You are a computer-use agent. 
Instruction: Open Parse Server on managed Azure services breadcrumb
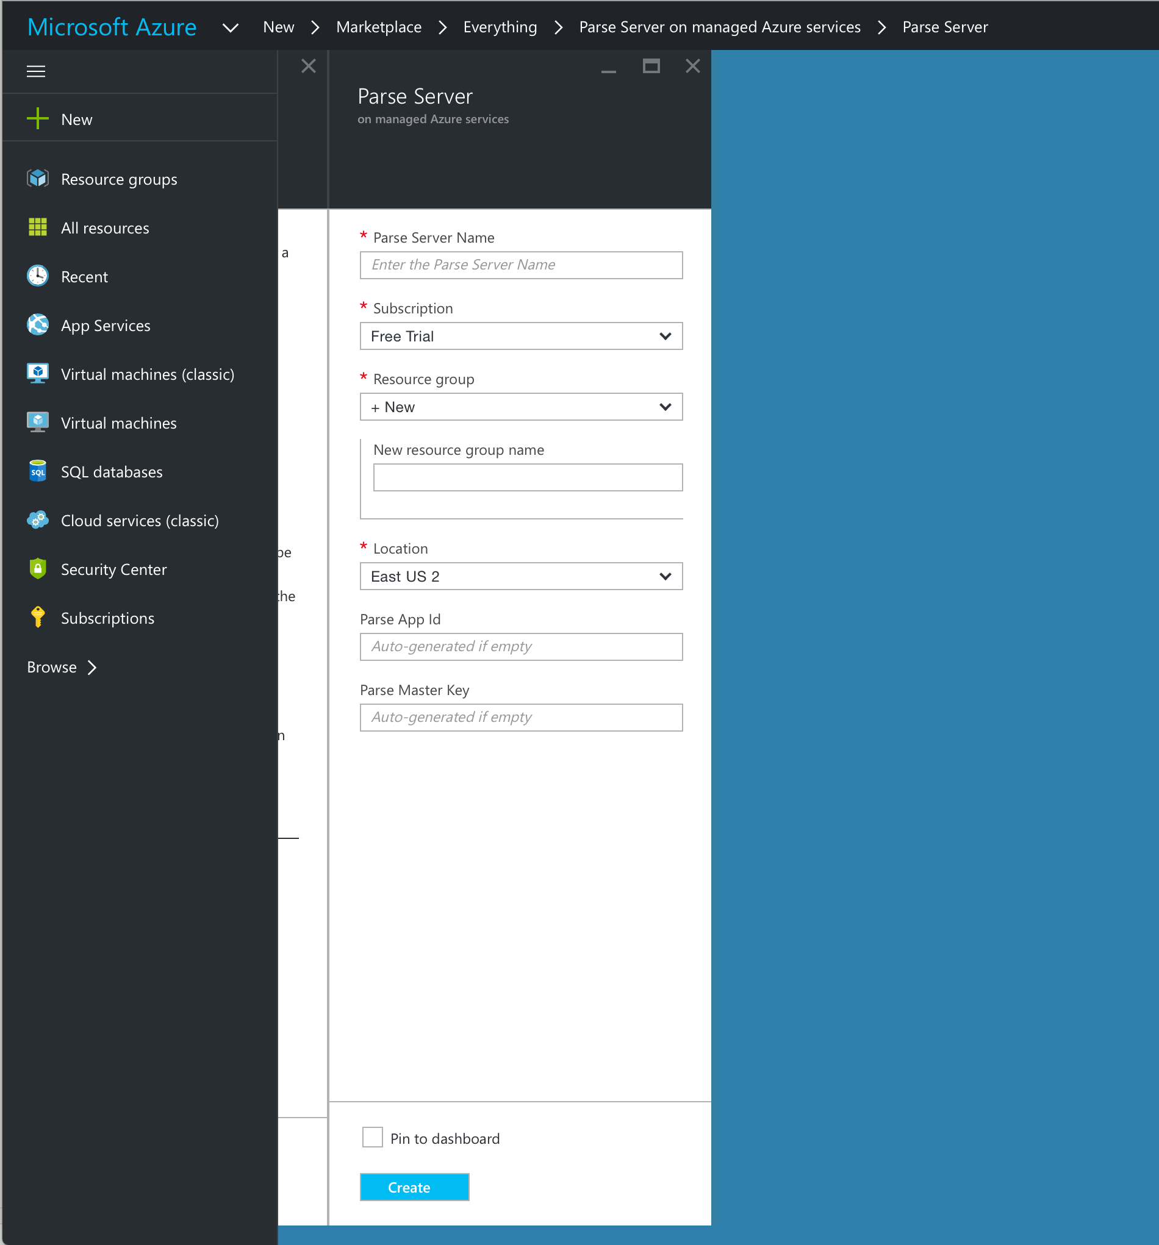[720, 27]
